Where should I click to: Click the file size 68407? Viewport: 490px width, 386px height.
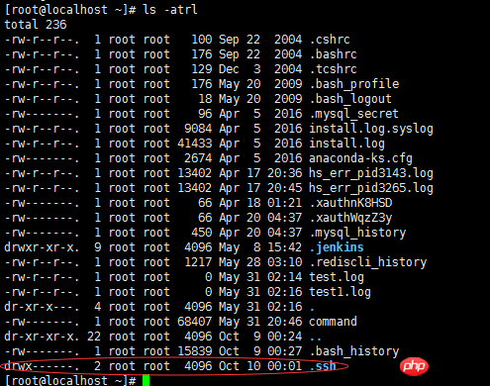click(x=195, y=322)
